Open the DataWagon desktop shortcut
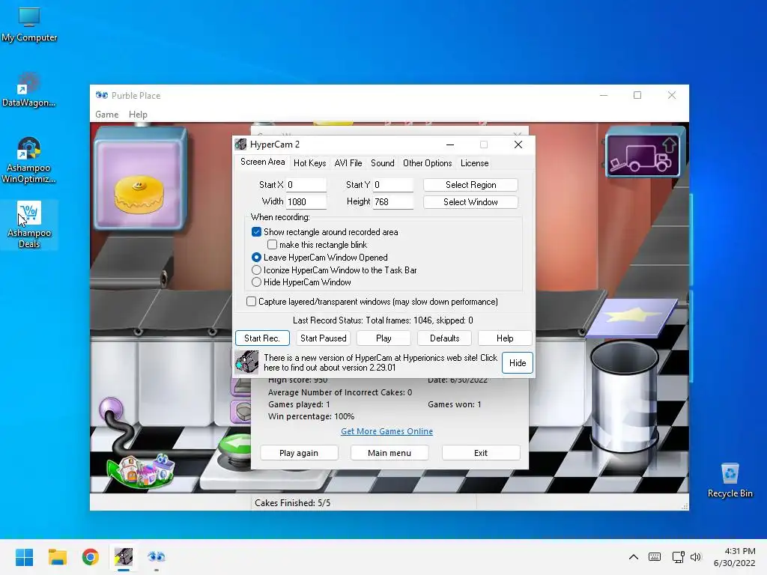 [x=29, y=90]
